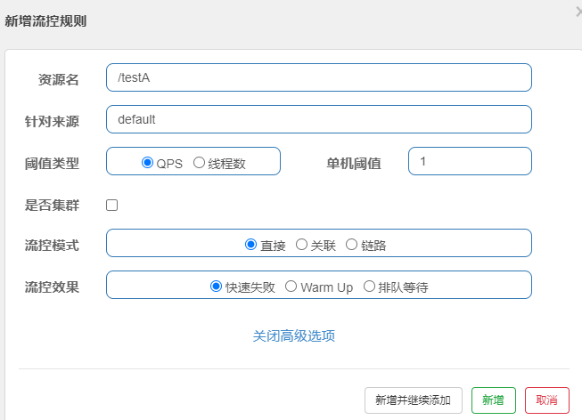Image resolution: width=582 pixels, height=420 pixels.
Task: Click the 单机阈值 field label
Action: tap(354, 164)
